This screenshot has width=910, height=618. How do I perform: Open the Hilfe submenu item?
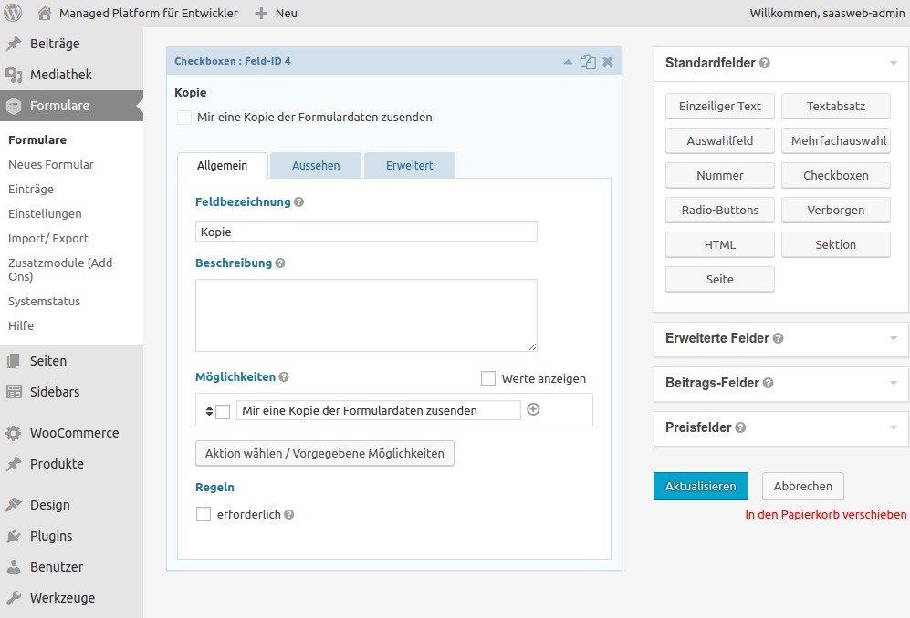pos(21,325)
